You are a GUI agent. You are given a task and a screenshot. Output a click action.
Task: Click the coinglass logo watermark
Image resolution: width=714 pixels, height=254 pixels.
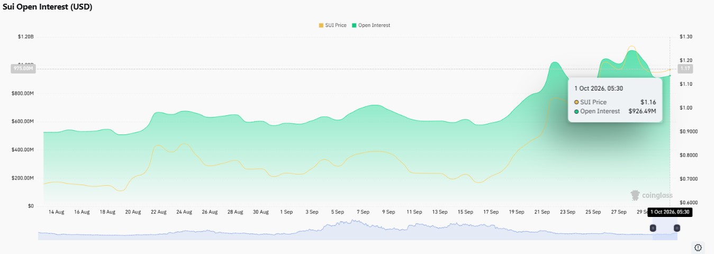[651, 195]
